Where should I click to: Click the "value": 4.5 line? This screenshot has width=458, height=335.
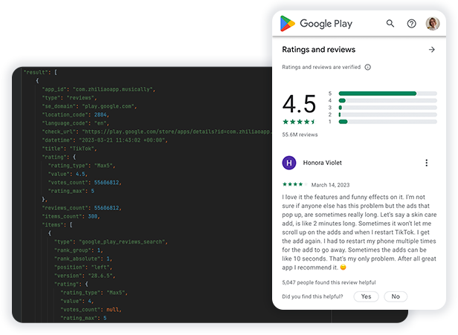[x=68, y=174]
